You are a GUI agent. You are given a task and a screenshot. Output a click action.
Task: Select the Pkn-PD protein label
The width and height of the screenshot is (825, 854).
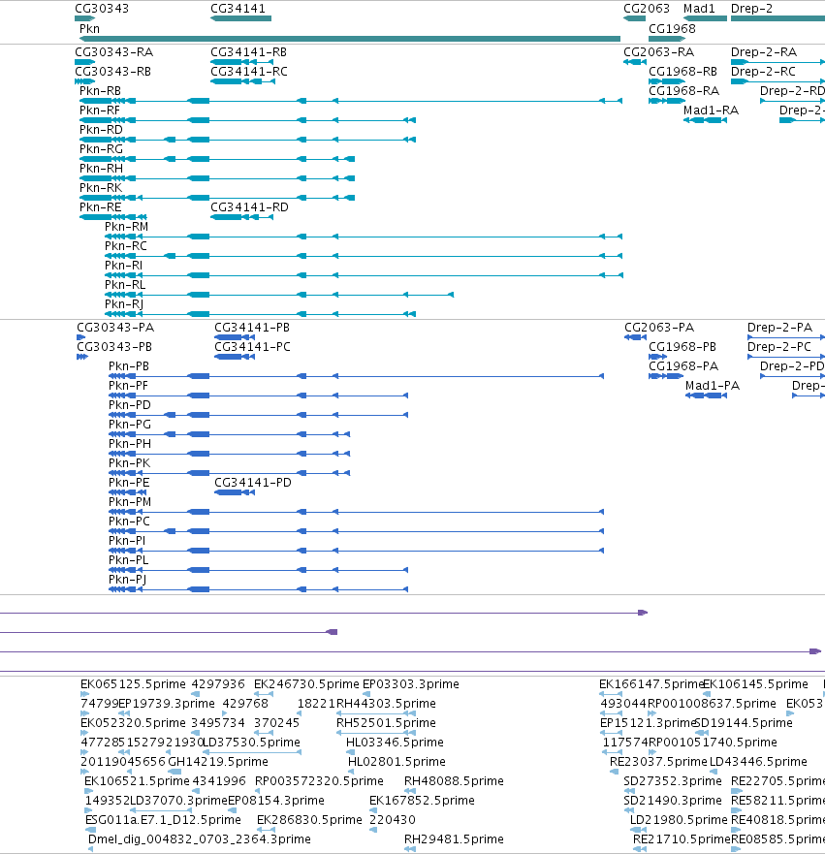(x=130, y=405)
